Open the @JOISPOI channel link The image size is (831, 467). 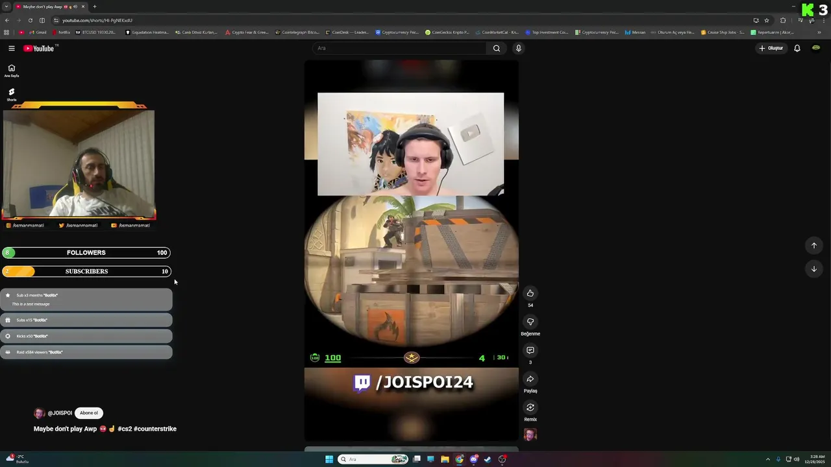click(x=60, y=413)
